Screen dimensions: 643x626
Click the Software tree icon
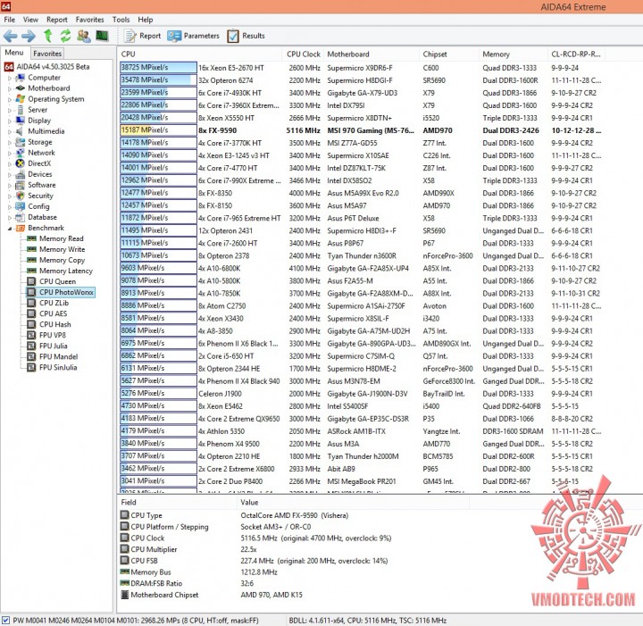20,185
